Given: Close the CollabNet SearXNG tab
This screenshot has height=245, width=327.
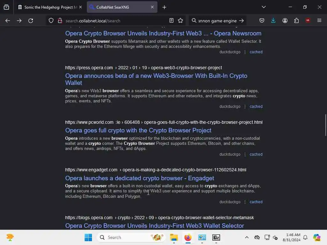Looking at the screenshot, I should (x=152, y=7).
